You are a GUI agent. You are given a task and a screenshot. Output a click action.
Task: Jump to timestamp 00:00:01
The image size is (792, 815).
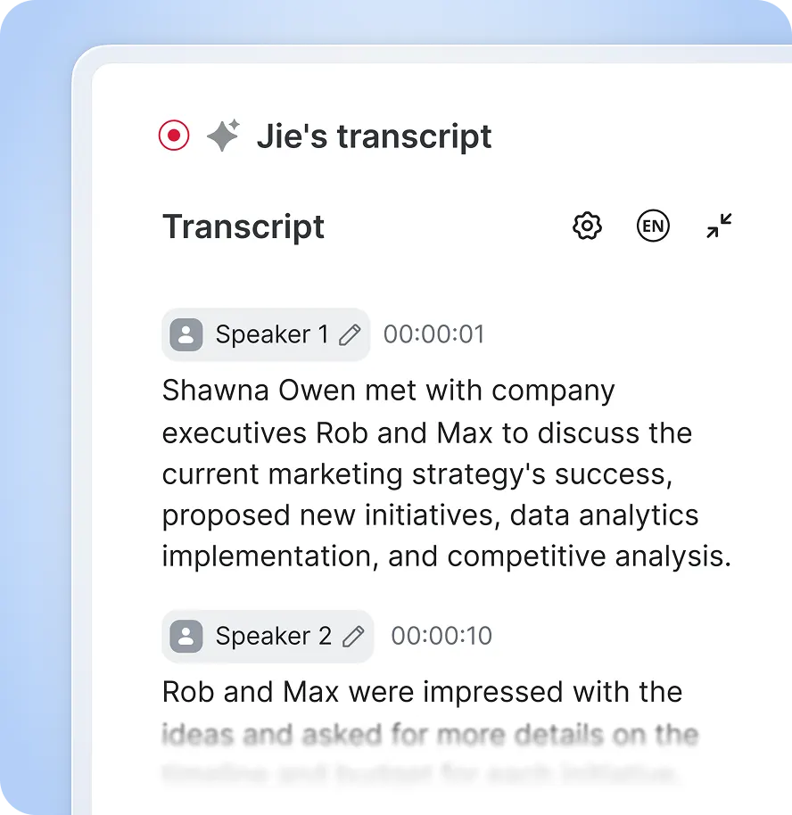pos(433,334)
